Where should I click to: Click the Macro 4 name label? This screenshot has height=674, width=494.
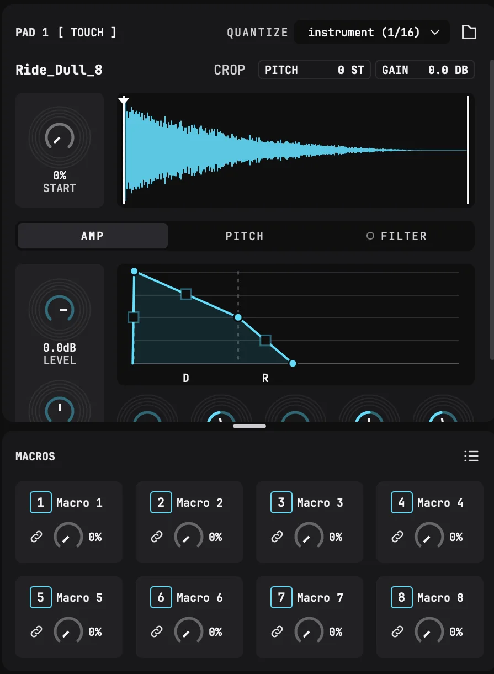tap(440, 502)
